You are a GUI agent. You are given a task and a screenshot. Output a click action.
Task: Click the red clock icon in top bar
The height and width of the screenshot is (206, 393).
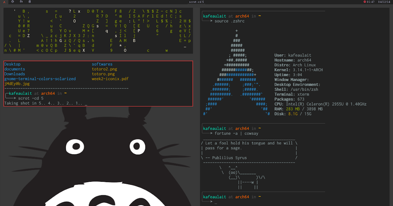click(x=365, y=2)
